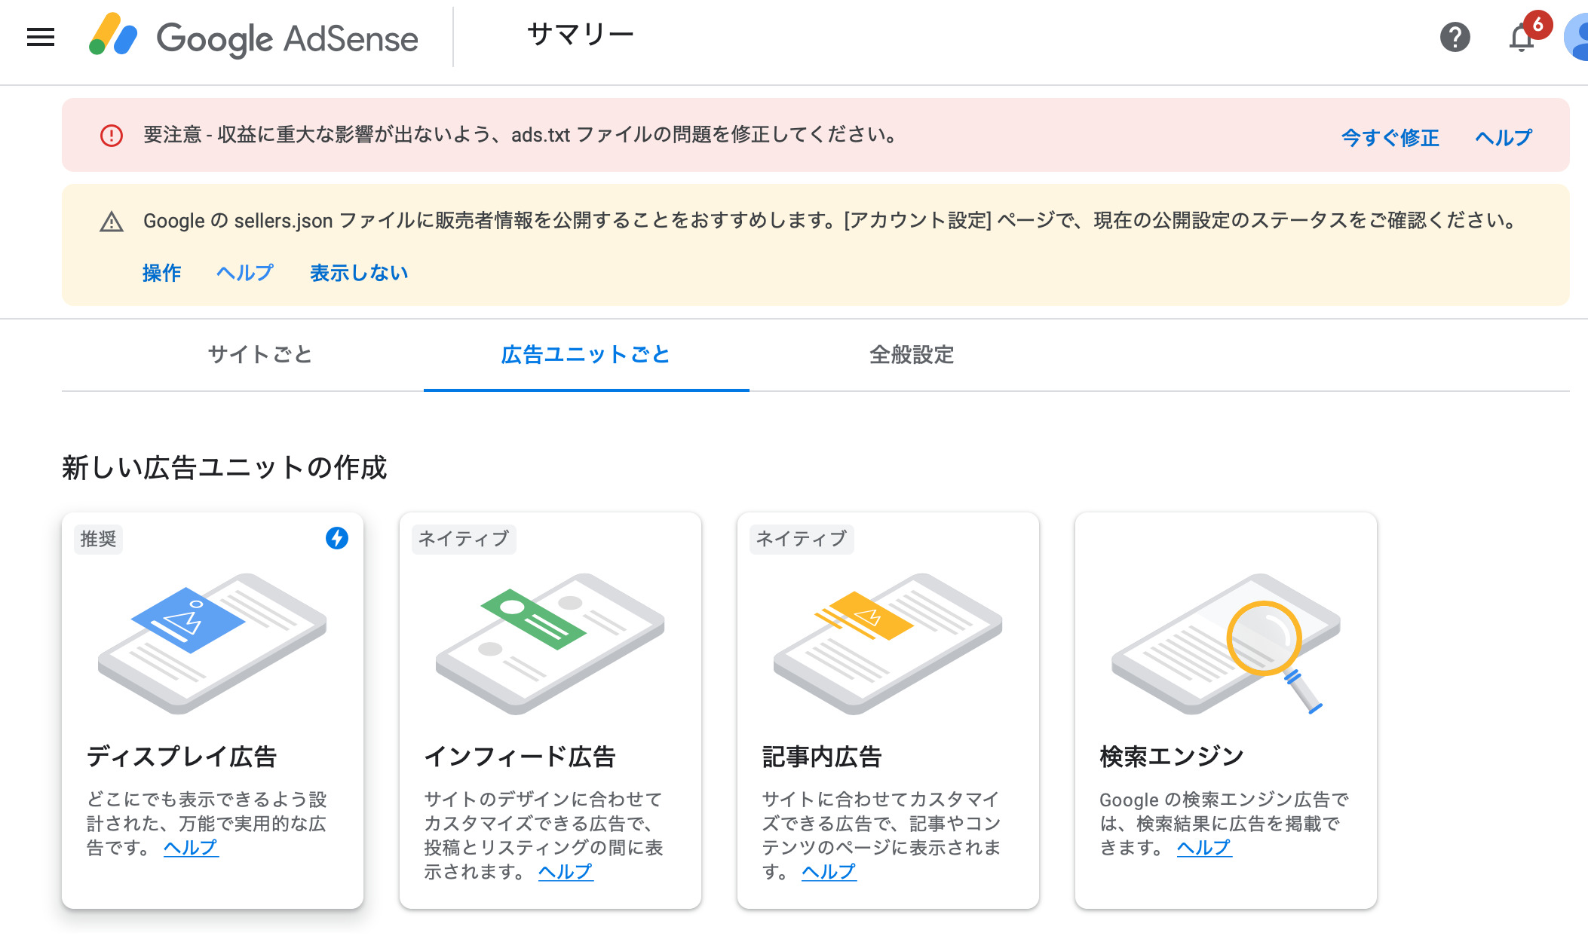Image resolution: width=1588 pixels, height=942 pixels.
Task: Open ヘルプ link on in-feed ad card
Action: point(566,872)
